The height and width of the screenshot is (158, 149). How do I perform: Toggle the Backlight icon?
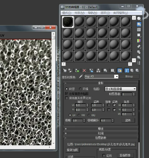[139, 24]
